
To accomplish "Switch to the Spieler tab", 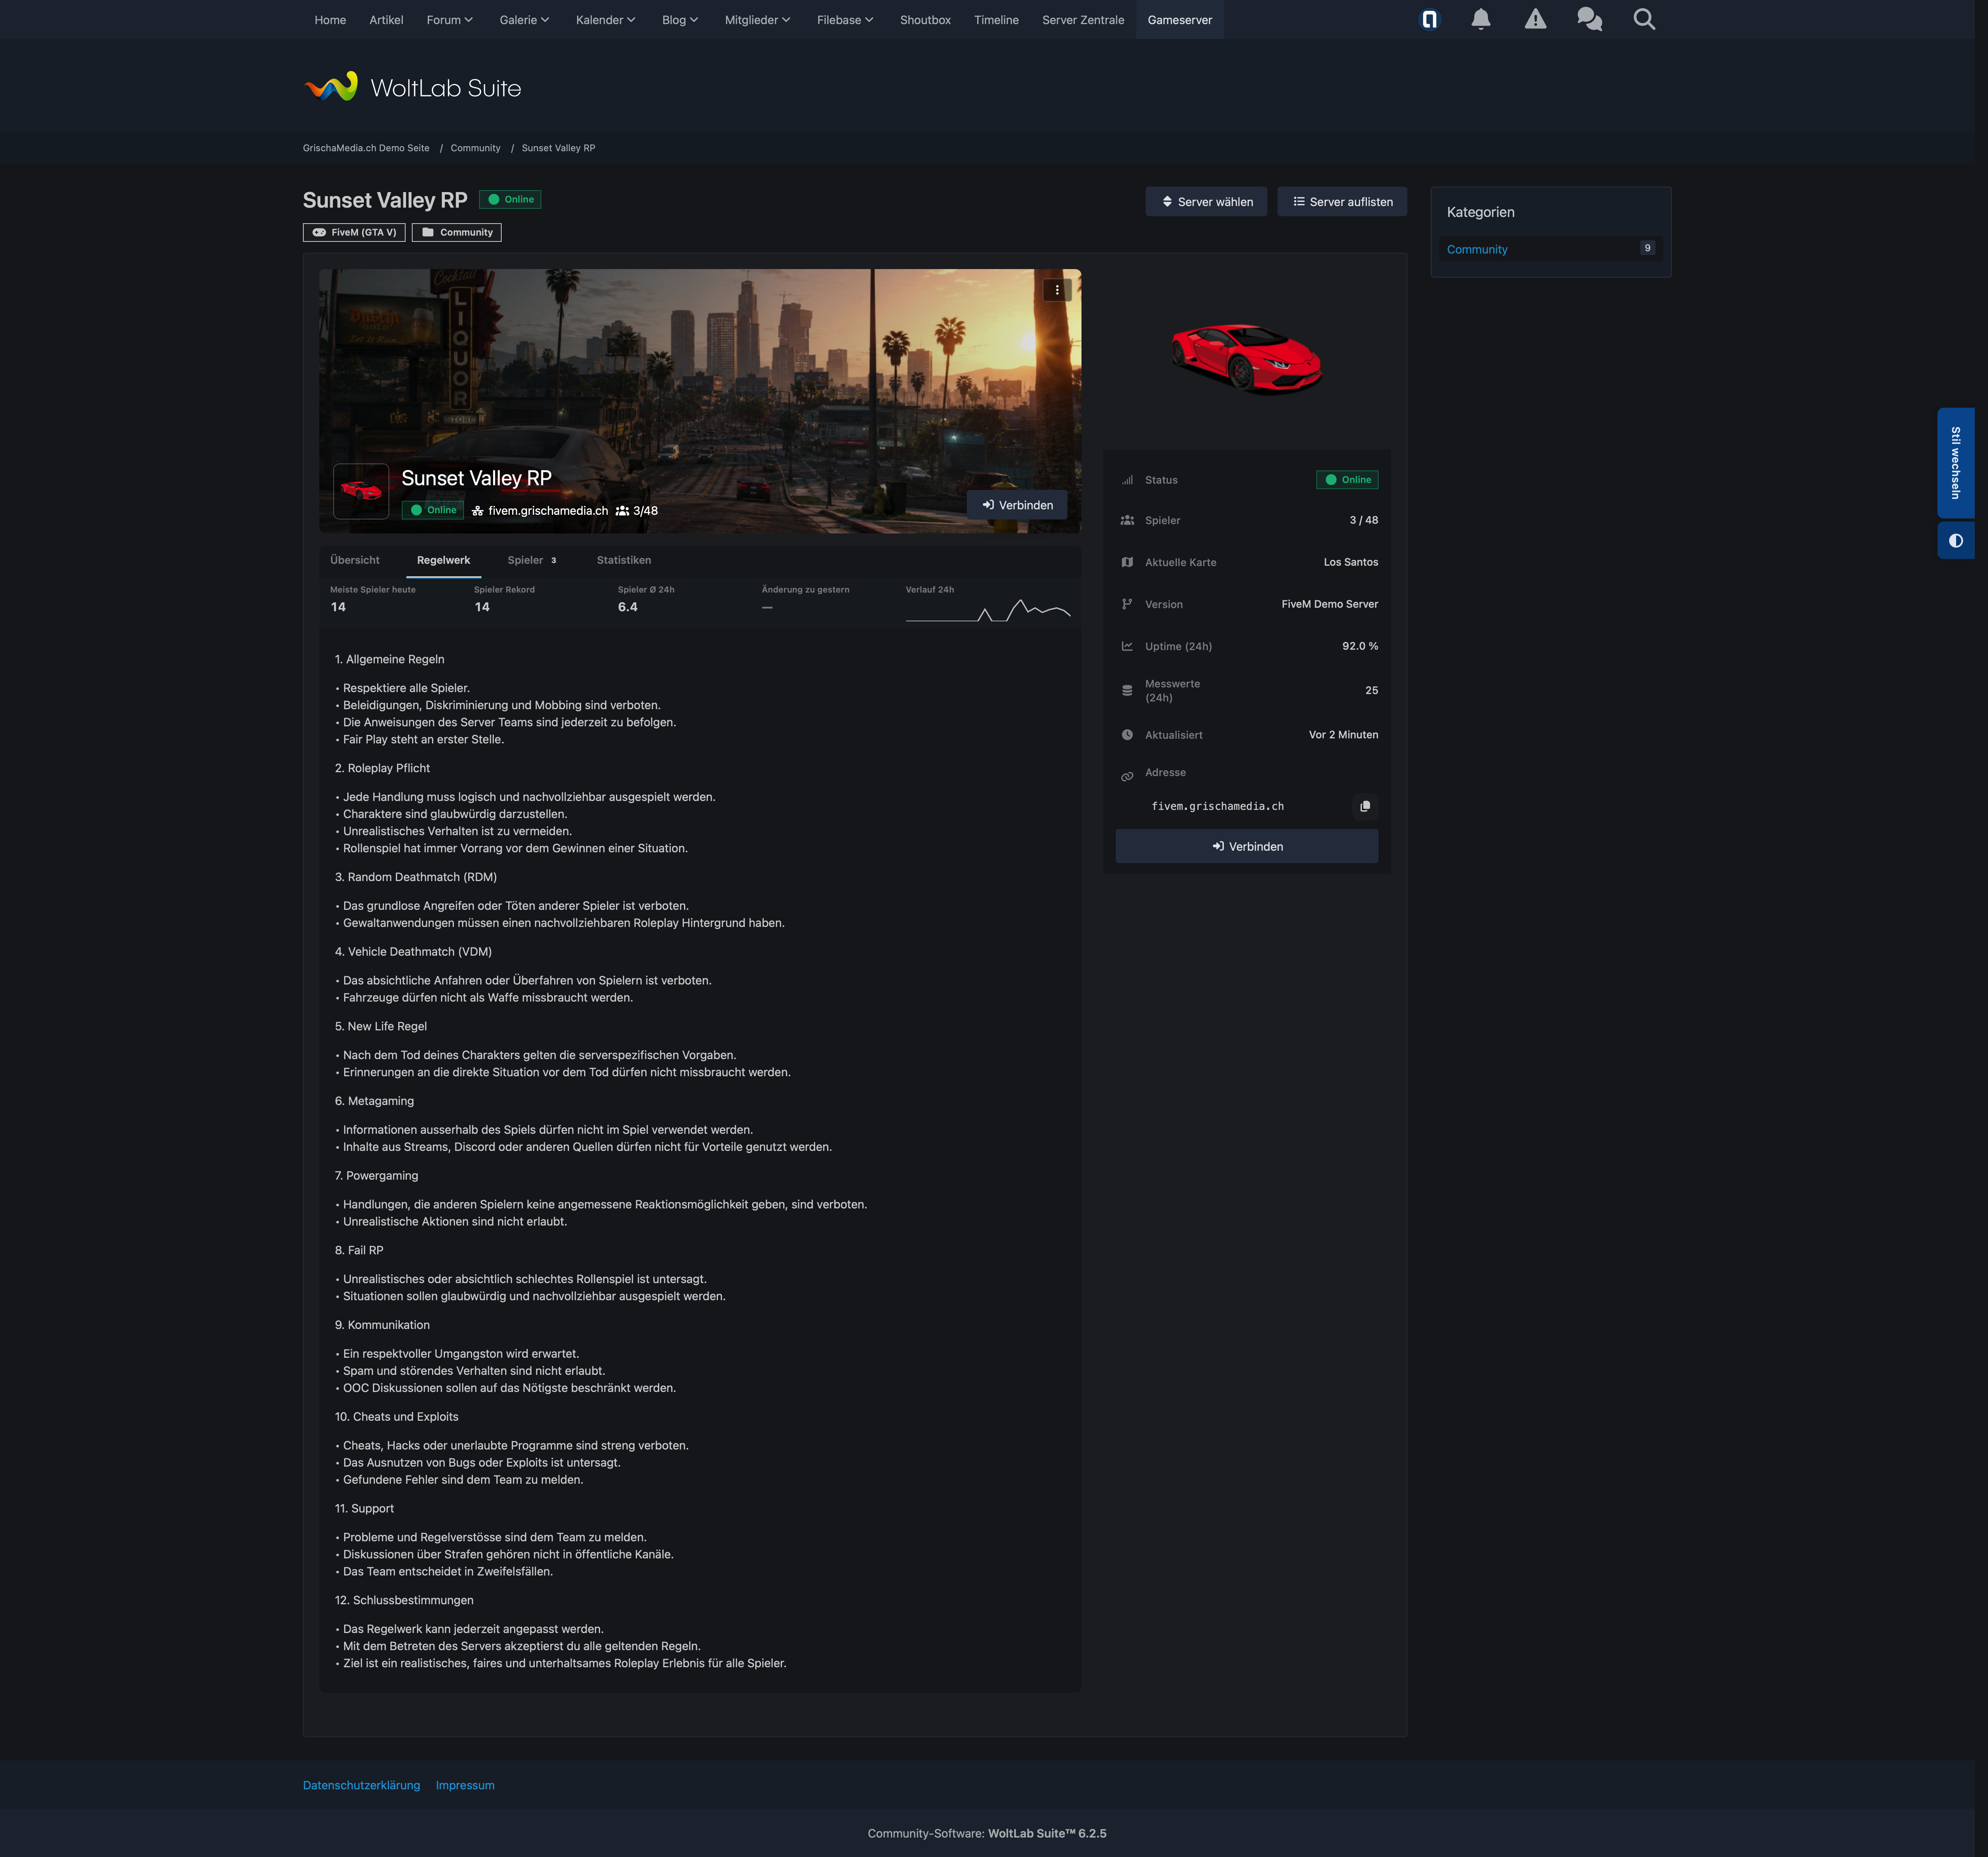I will click(x=532, y=560).
